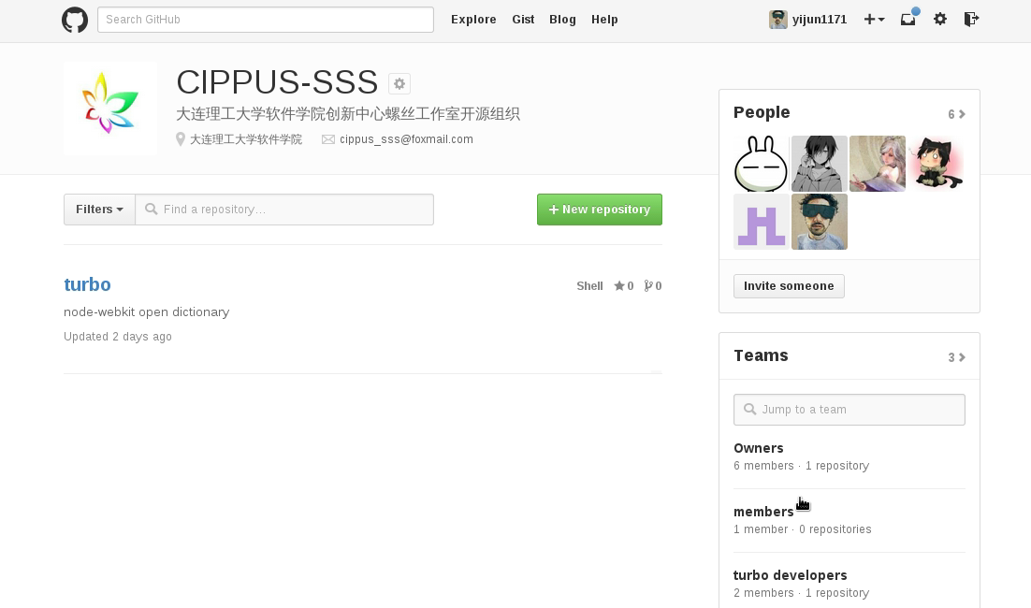Viewport: 1031px width, 608px height.
Task: Open Teams list via 3 chevron
Action: pos(957,357)
